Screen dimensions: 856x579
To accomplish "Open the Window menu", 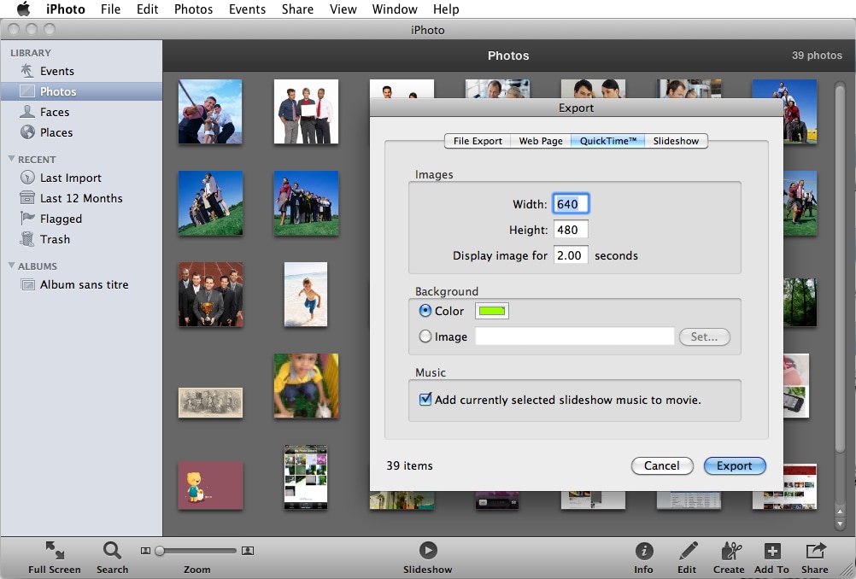I will [394, 9].
